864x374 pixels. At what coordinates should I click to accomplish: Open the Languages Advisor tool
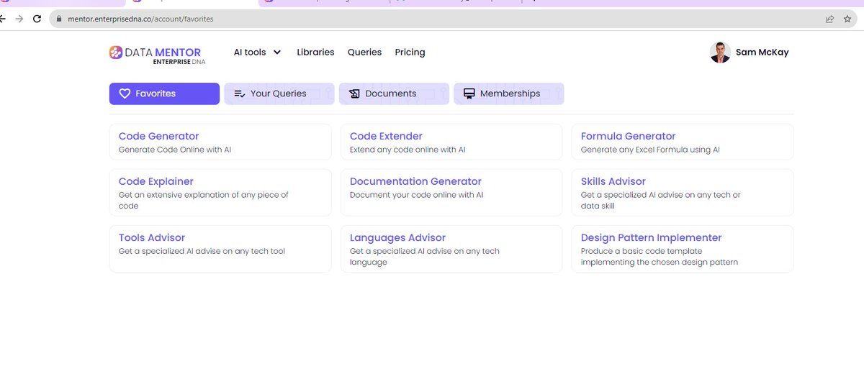coord(451,249)
